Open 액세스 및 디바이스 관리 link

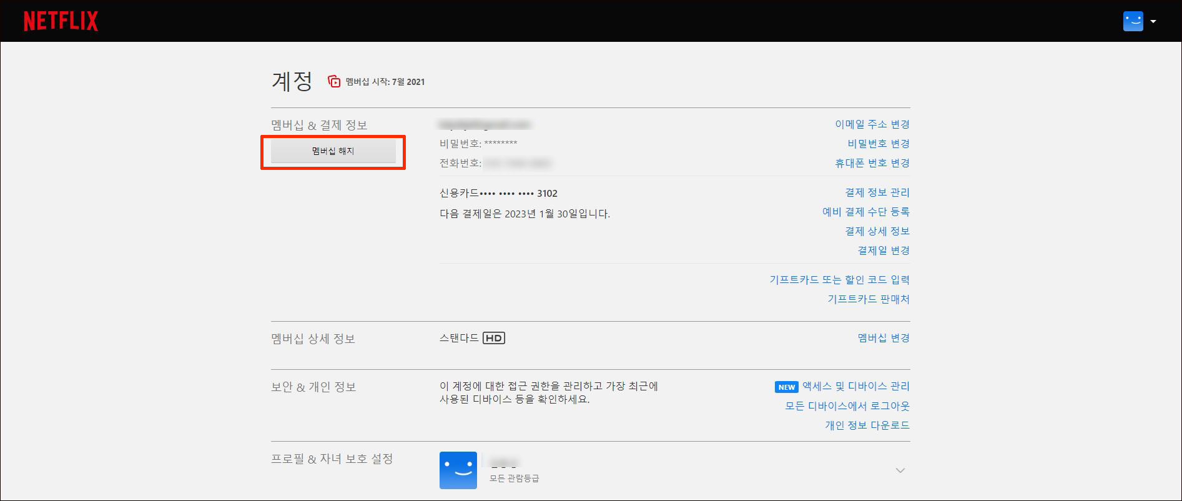(x=855, y=387)
